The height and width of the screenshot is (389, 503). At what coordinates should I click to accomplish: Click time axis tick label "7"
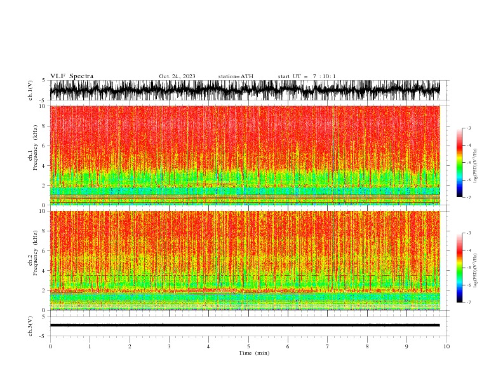328,346
